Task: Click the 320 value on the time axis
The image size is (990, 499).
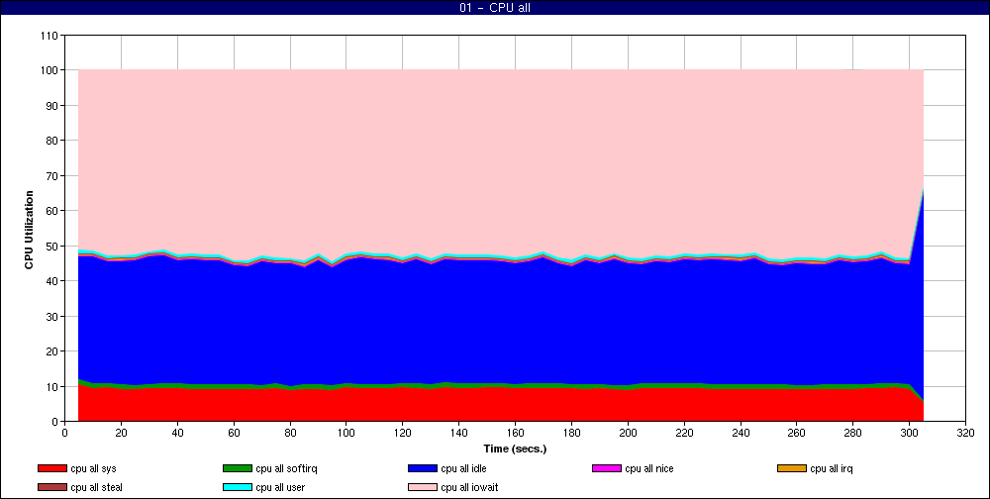Action: pos(965,434)
